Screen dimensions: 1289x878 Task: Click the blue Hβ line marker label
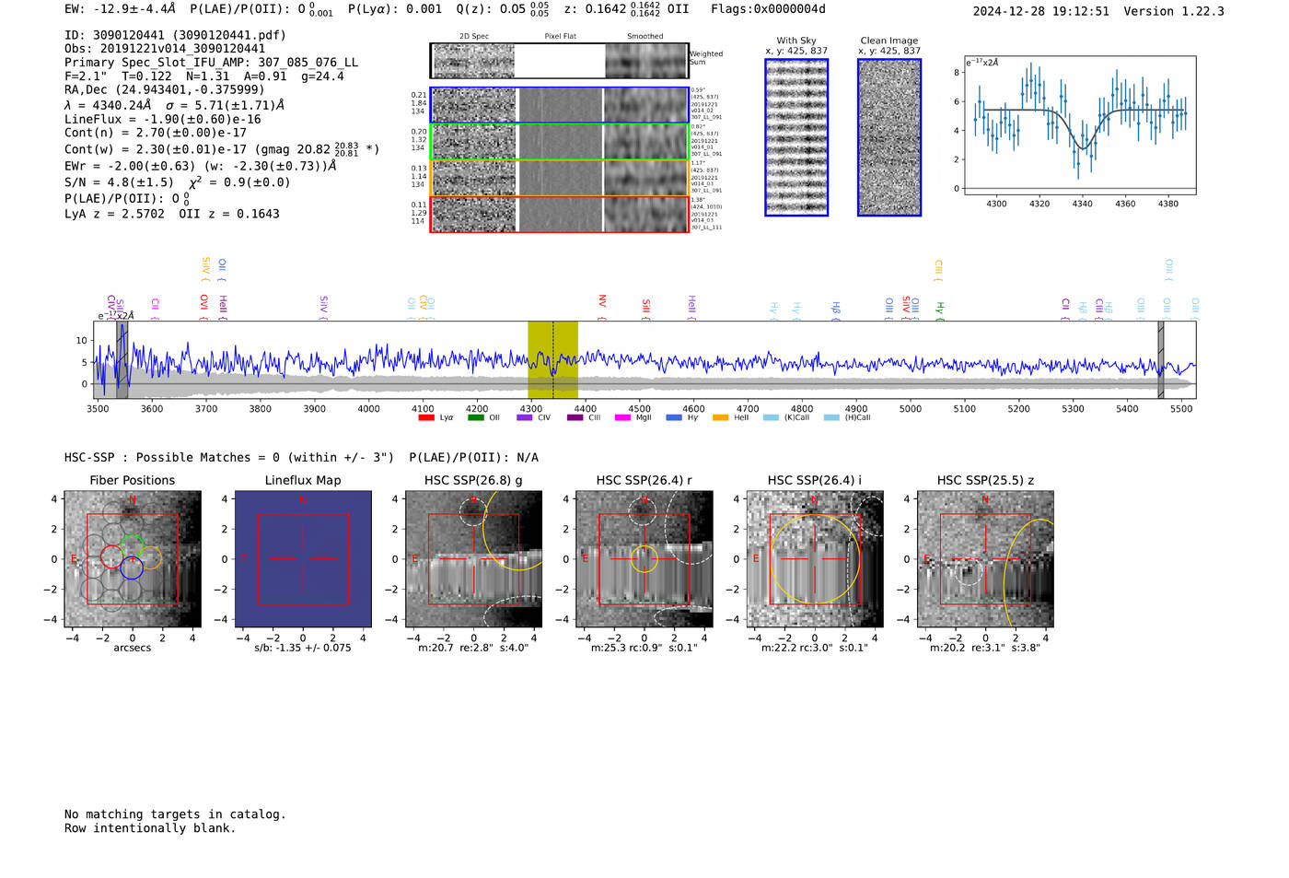[836, 309]
